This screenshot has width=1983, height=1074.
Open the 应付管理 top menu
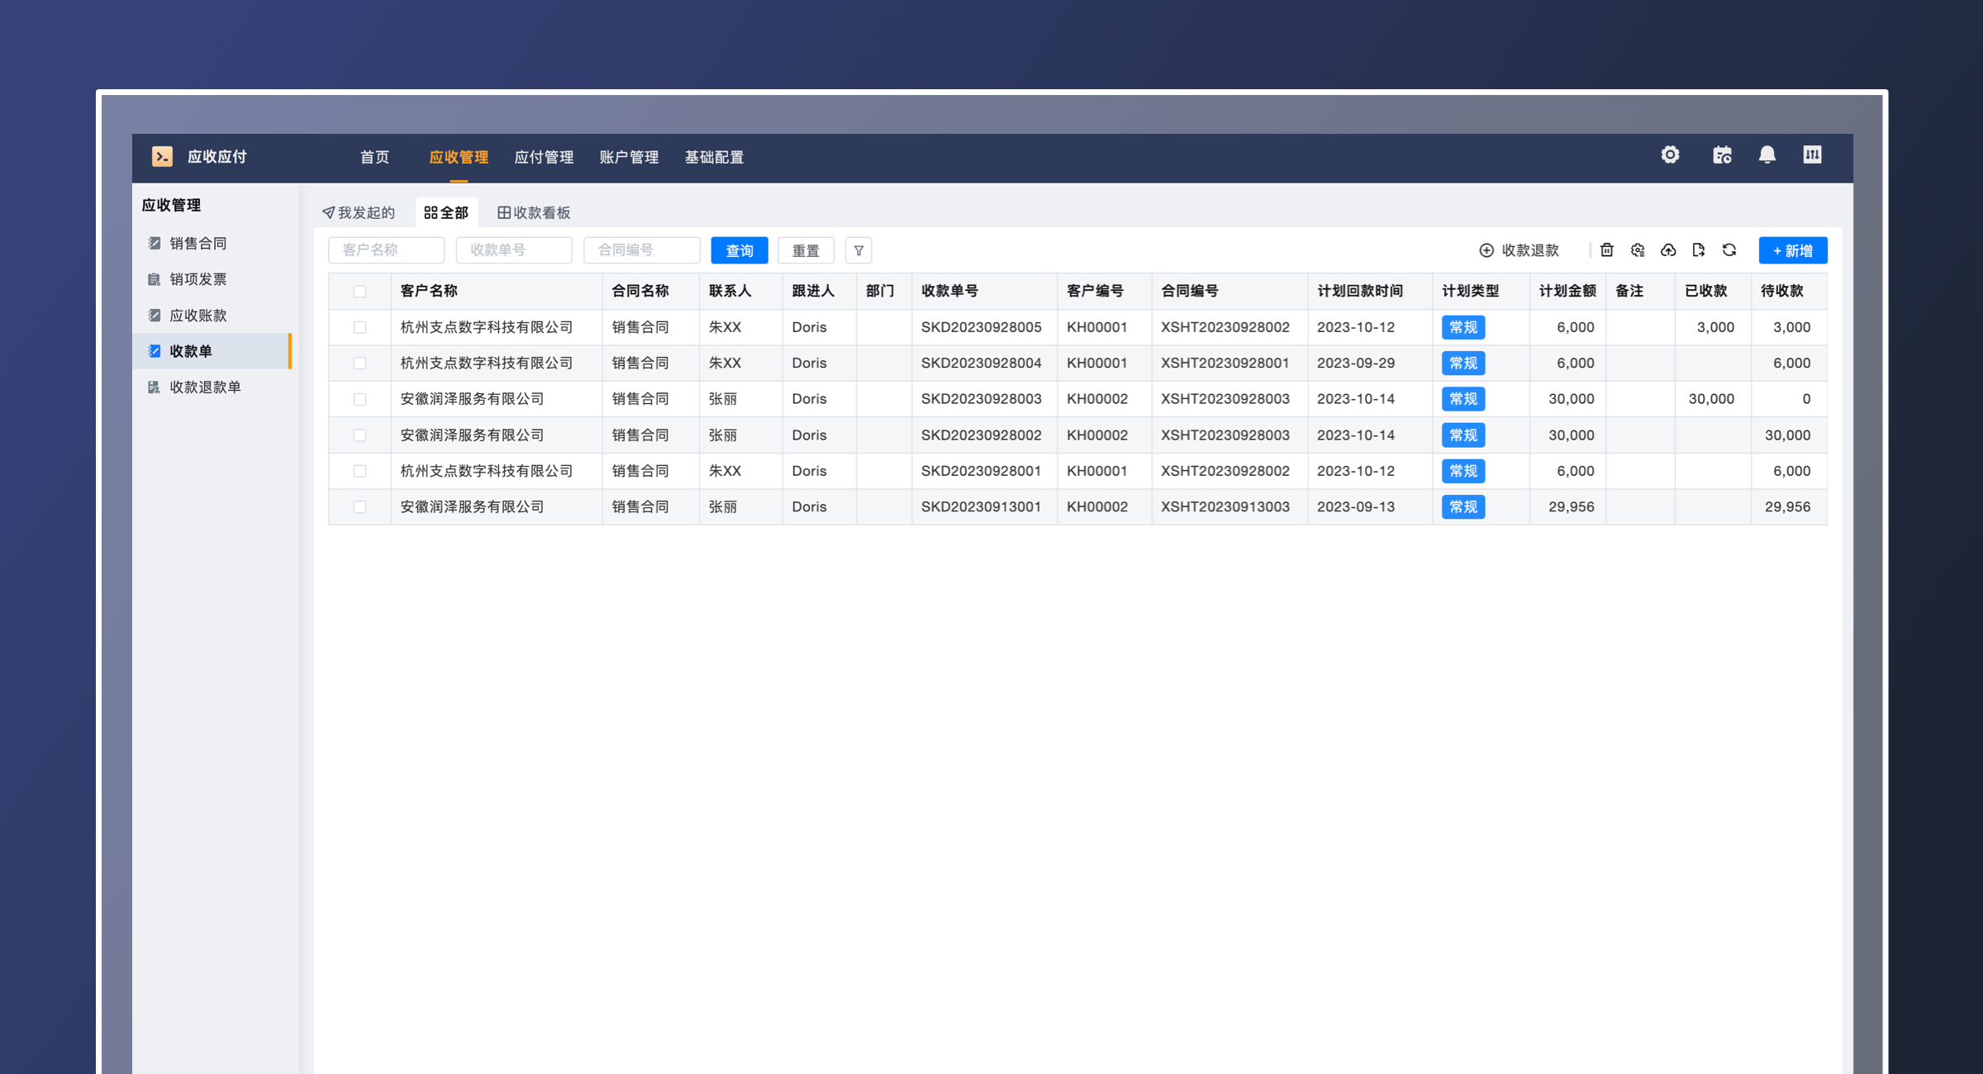(544, 157)
